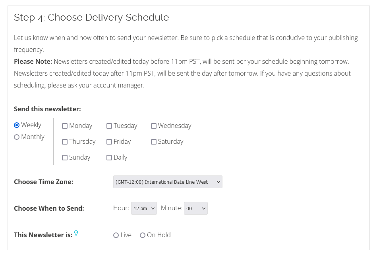Image resolution: width=377 pixels, height=259 pixels.
Task: Tick the Wednesday checkbox
Action: pyautogui.click(x=154, y=126)
